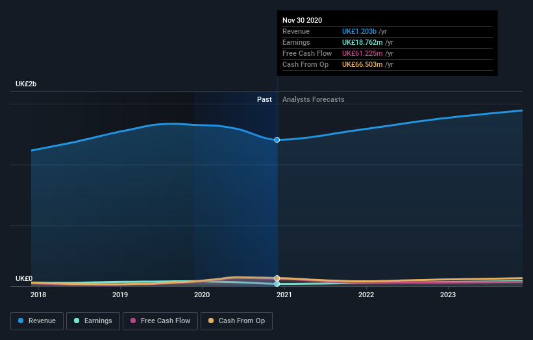This screenshot has width=533, height=340.
Task: Toggle the Revenue legend button
Action: (37, 321)
